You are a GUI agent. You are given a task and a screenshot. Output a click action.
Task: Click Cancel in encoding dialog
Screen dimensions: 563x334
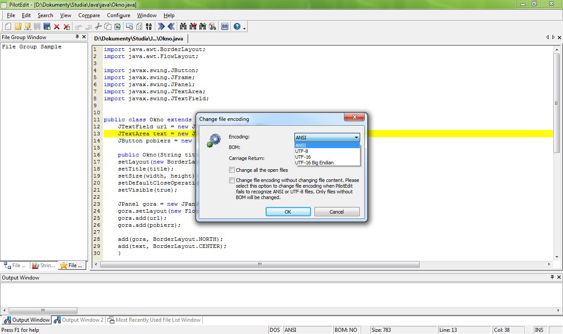tap(336, 211)
